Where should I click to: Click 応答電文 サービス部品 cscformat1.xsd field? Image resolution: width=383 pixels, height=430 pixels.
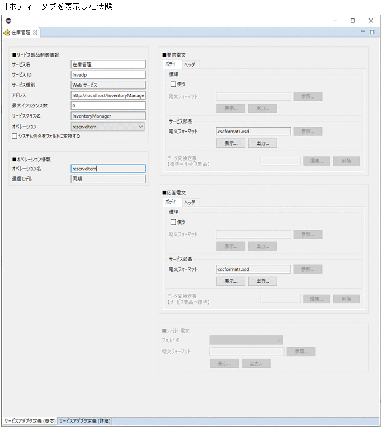(253, 269)
